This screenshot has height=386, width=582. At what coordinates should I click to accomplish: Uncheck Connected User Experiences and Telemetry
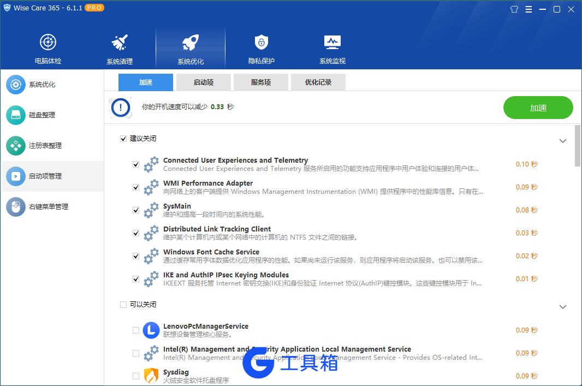coord(136,164)
